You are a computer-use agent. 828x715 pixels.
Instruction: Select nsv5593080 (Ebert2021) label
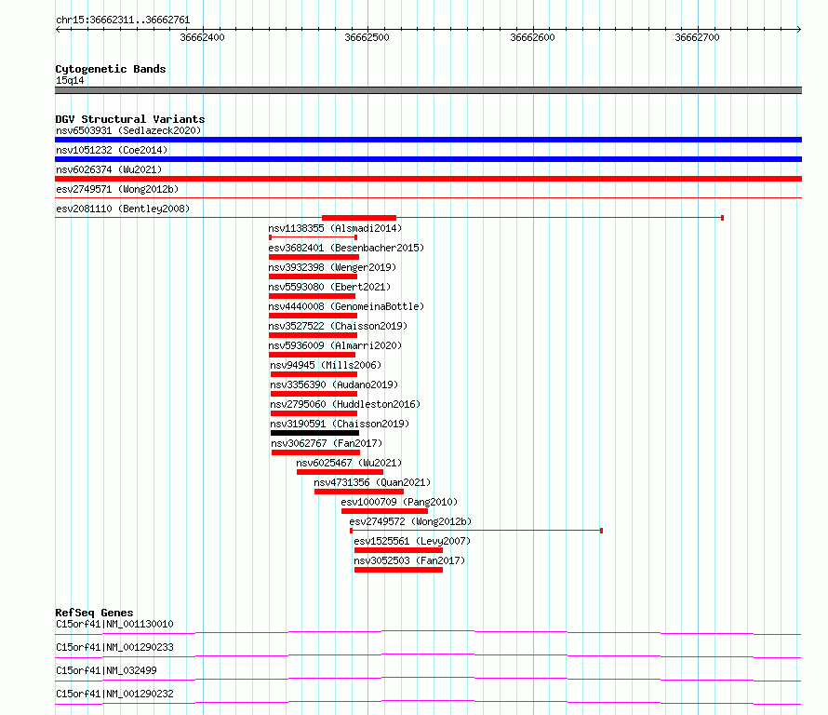click(329, 287)
